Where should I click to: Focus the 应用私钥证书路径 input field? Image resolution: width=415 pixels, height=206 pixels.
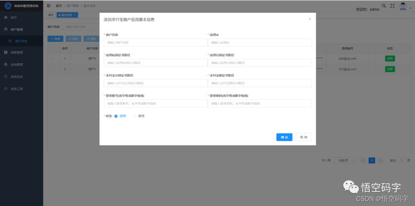[x=156, y=63]
